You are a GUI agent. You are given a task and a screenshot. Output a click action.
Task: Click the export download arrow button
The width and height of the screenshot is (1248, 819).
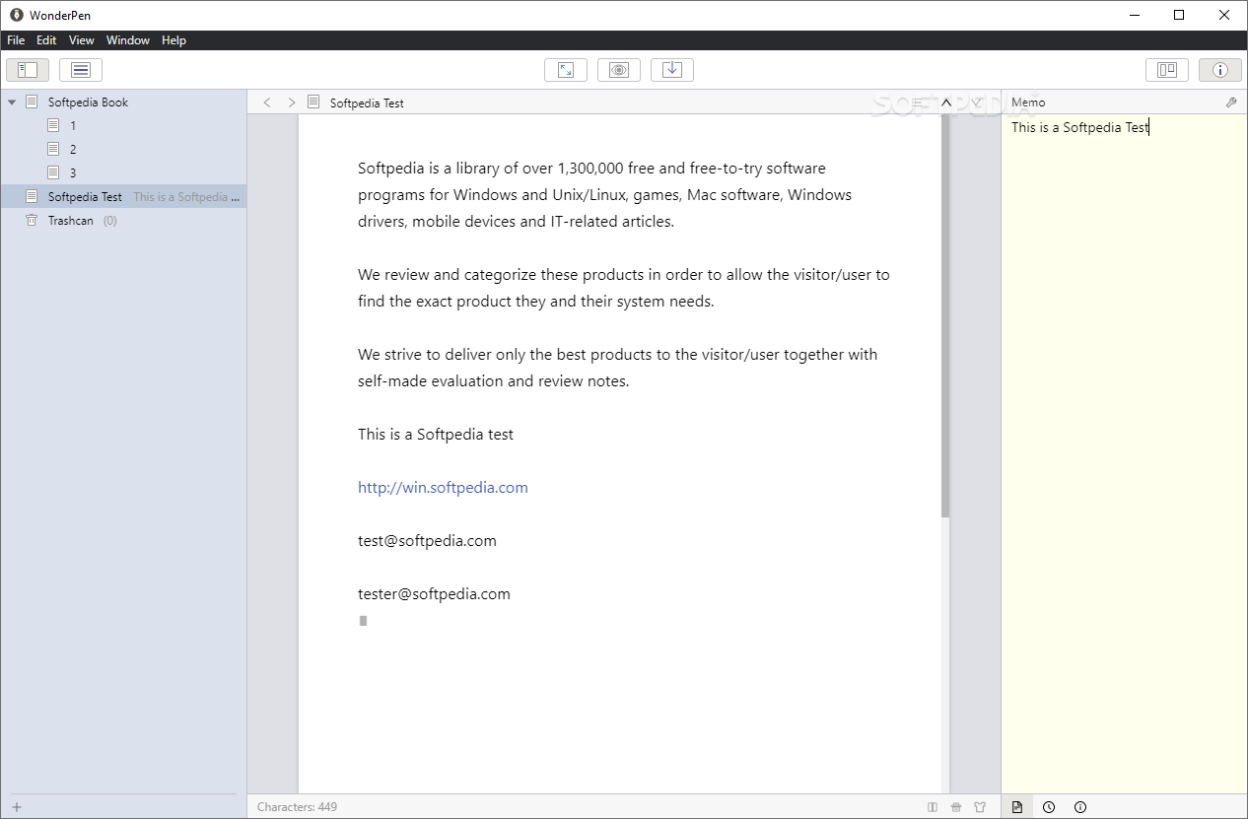pos(672,70)
